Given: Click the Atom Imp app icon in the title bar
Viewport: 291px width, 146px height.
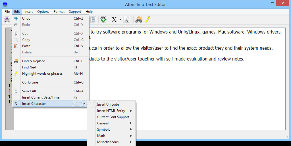Looking at the screenshot, I should [5, 4].
